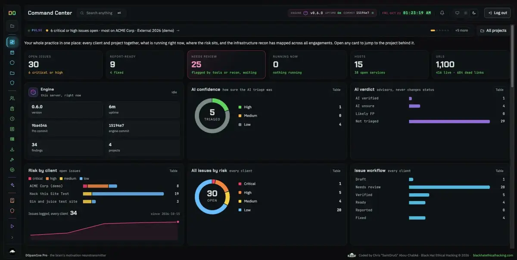Click the blue Low risk legend swatch

tap(240, 210)
